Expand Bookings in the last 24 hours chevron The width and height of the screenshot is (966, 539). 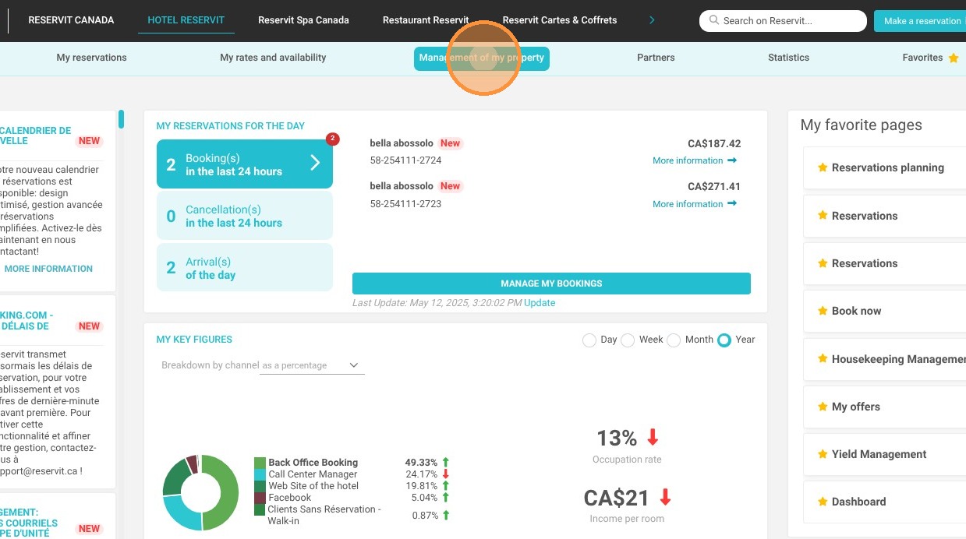(315, 163)
